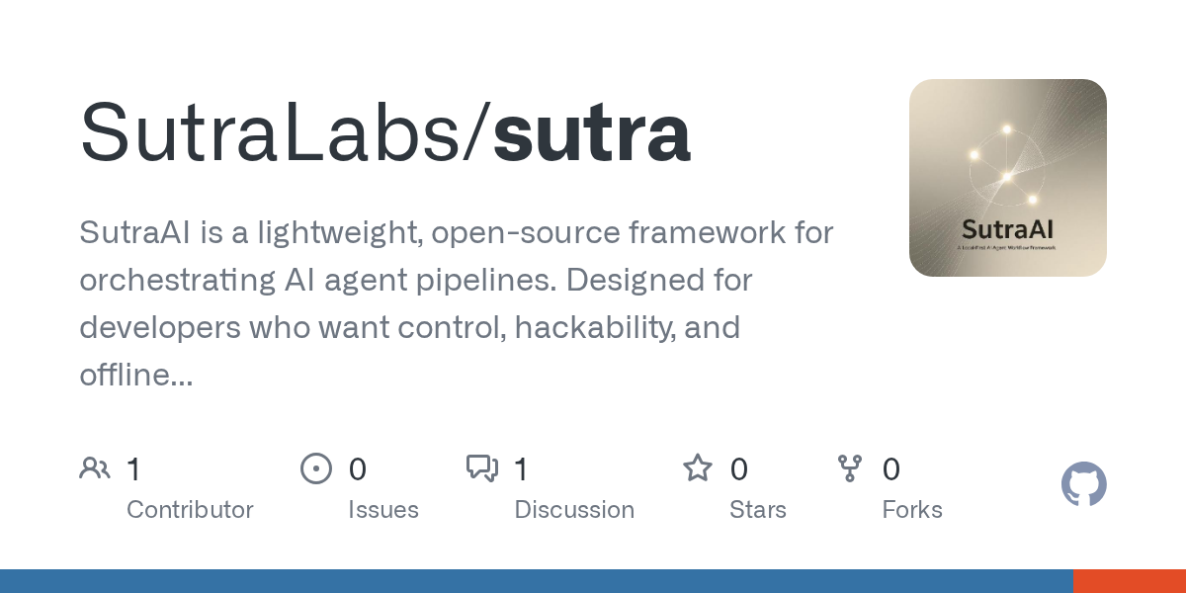Expand the truncated description at "offline..."
The height and width of the screenshot is (593, 1186).
(135, 376)
